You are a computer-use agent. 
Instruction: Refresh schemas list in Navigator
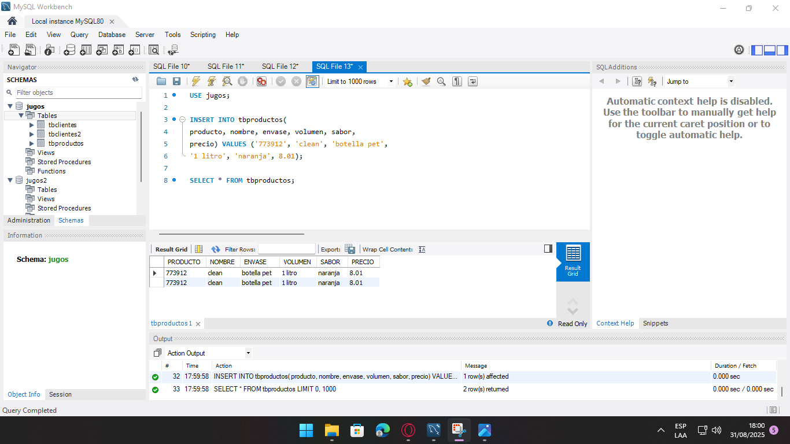point(135,80)
